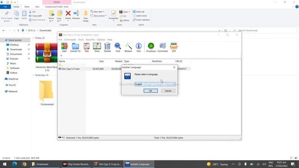Screen dimensions: 299x168
Task: Click Select all in ribbon
Action: (139, 12)
